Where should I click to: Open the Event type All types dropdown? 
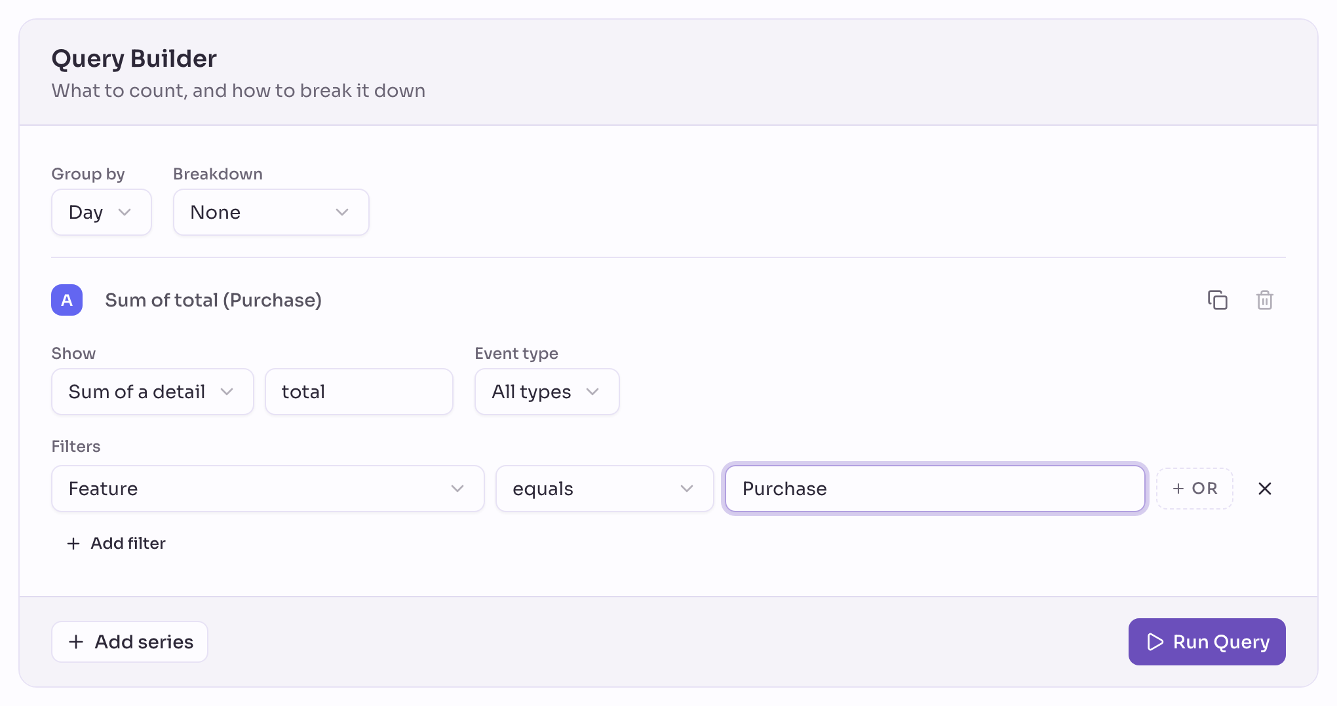coord(547,392)
